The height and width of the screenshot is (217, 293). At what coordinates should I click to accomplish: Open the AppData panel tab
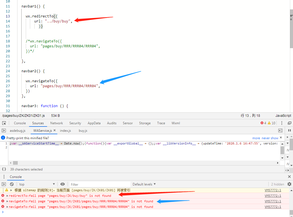point(94,123)
